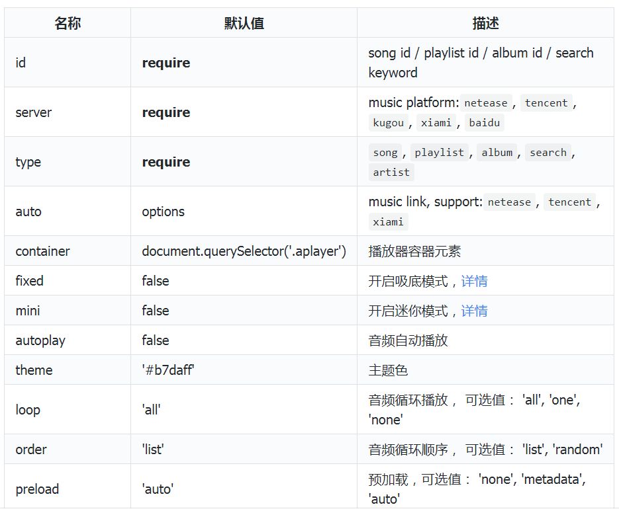Click the song code tag
The height and width of the screenshot is (509, 619).
pyautogui.click(x=385, y=153)
